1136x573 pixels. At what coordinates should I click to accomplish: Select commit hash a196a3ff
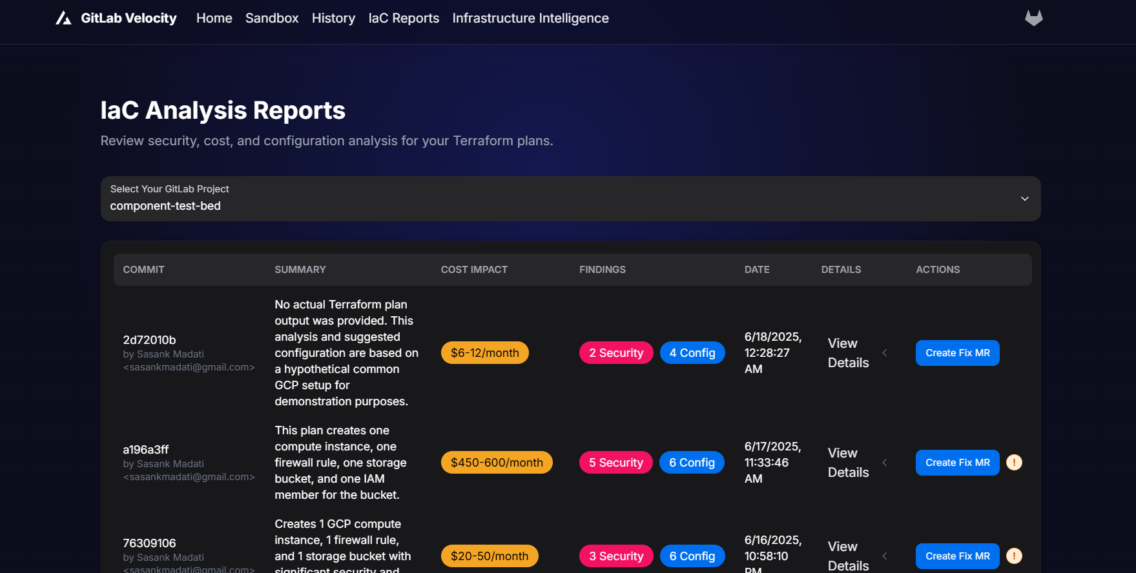click(x=146, y=450)
